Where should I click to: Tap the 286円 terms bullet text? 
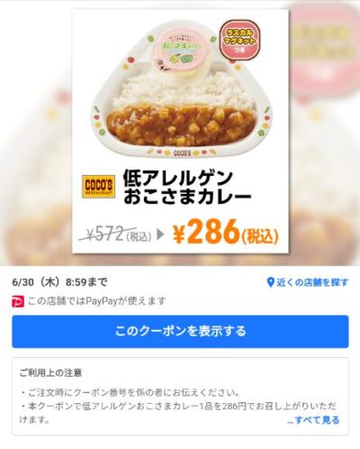tap(178, 413)
